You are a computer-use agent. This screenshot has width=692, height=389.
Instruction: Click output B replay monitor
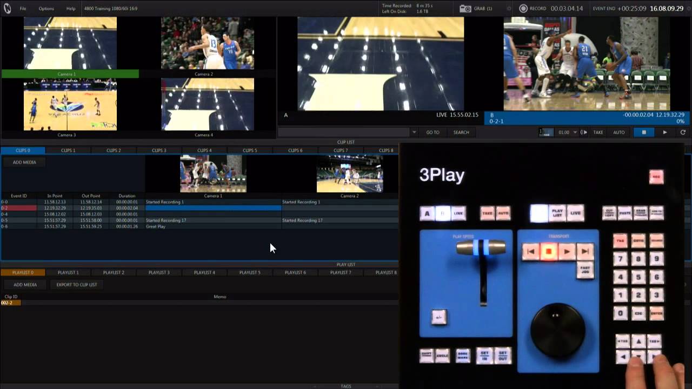pyautogui.click(x=587, y=64)
